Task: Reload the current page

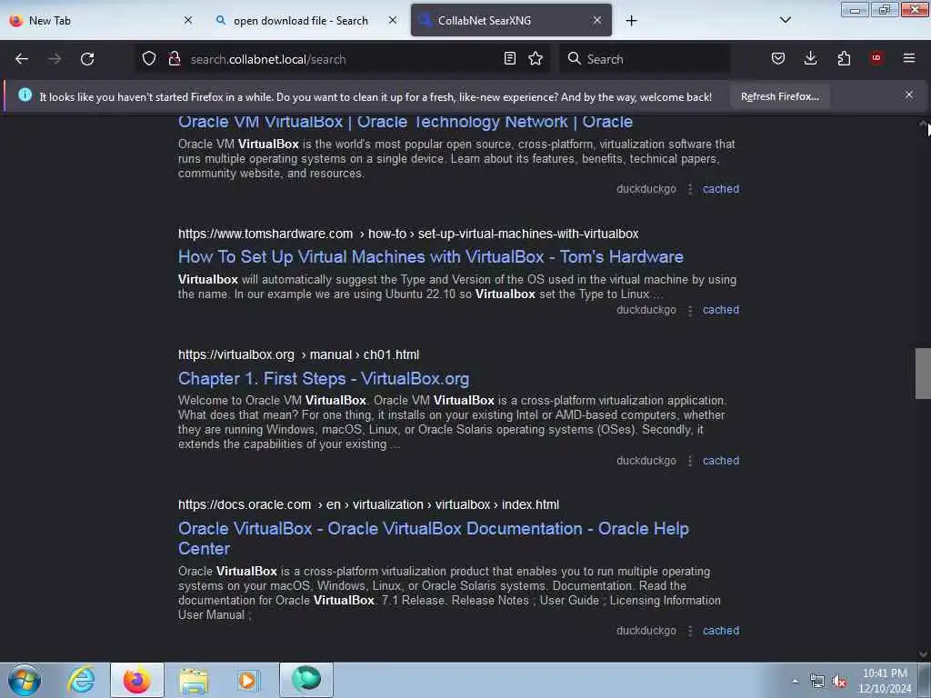Action: pyautogui.click(x=87, y=59)
